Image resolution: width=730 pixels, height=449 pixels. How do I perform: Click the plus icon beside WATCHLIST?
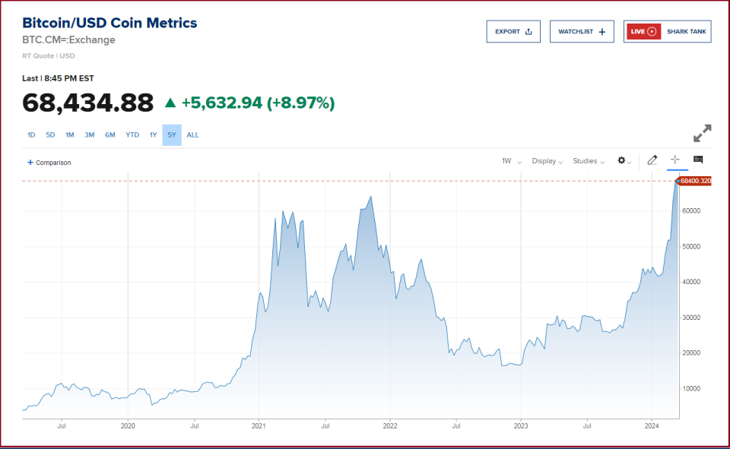[602, 32]
